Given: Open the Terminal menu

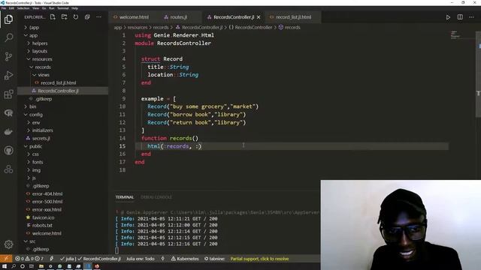Looking at the screenshot, I should [63, 8].
